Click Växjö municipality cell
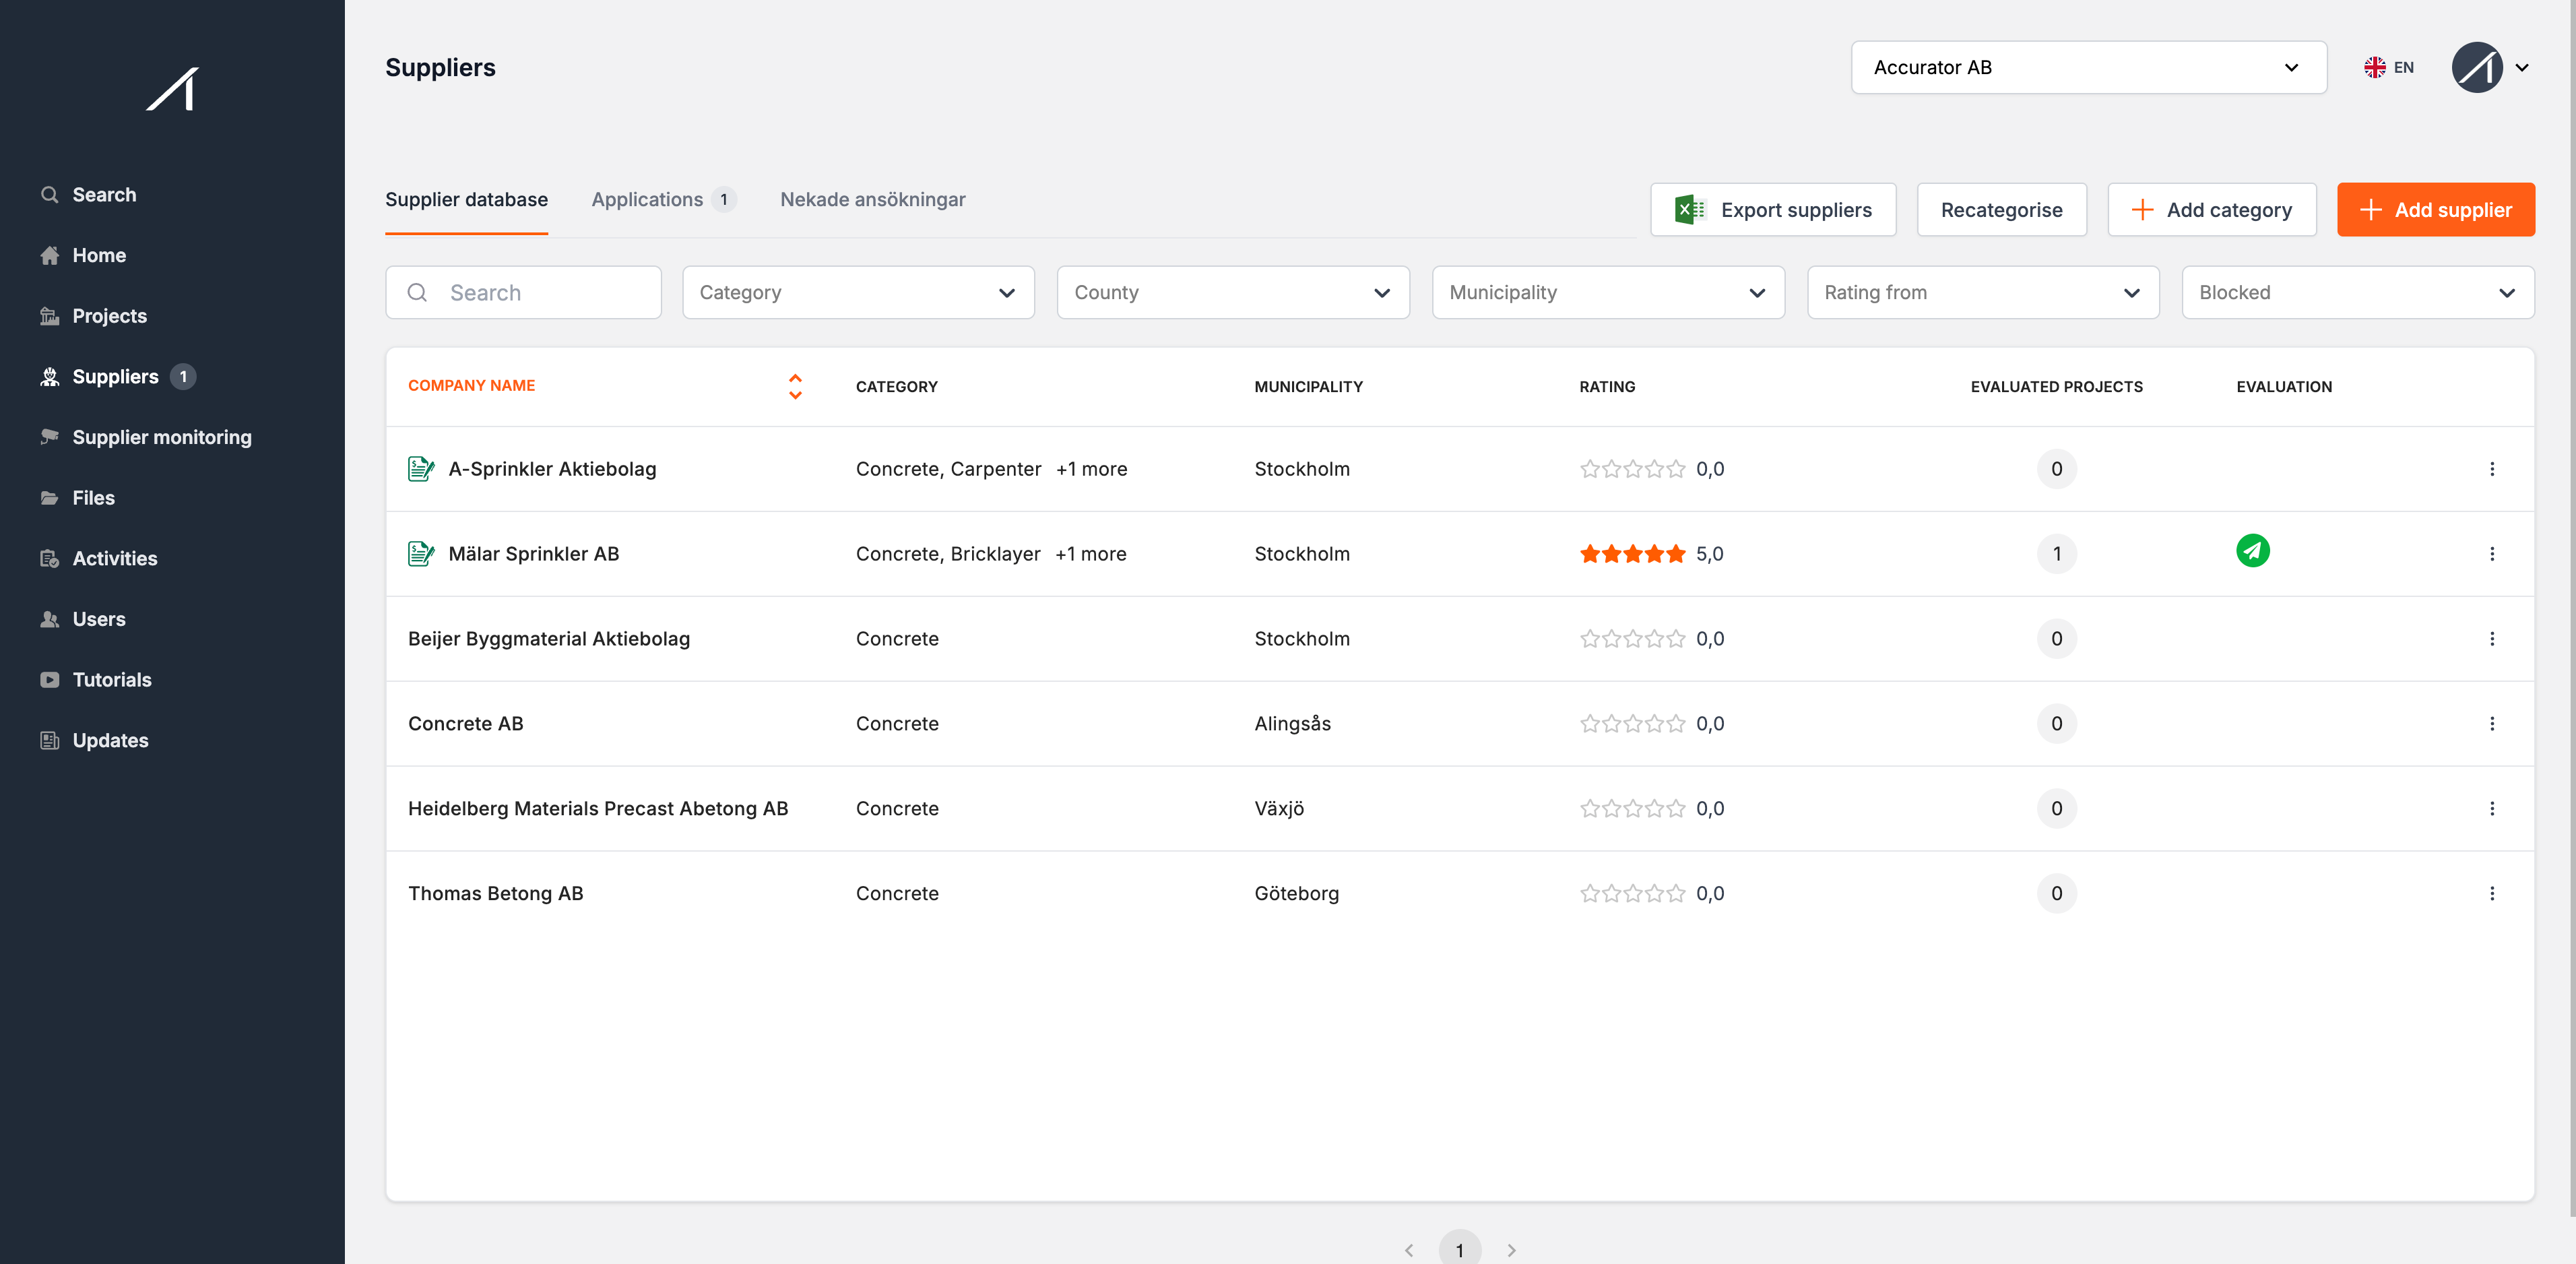This screenshot has height=1264, width=2576. [1279, 809]
